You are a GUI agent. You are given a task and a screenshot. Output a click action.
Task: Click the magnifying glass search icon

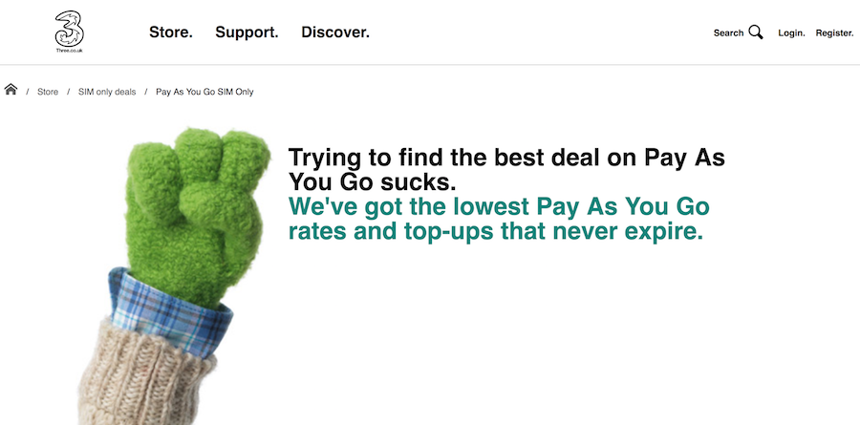coord(756,32)
